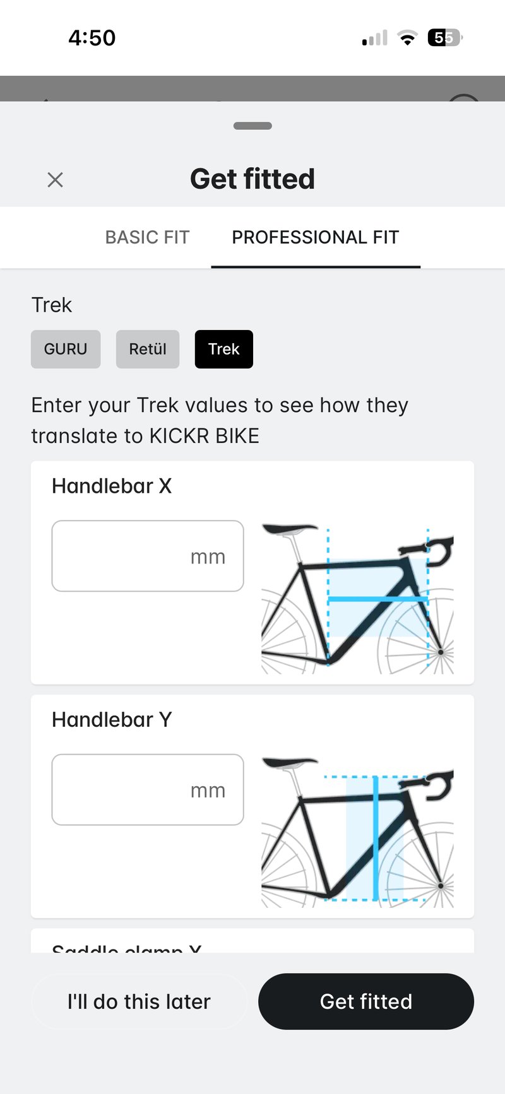
Task: Select the PROFESSIONAL FIT tab
Action: [316, 237]
